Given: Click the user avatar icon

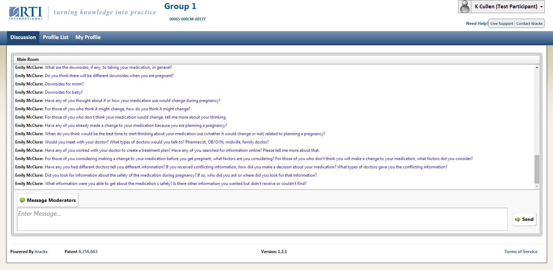Looking at the screenshot, I should click(x=465, y=7).
